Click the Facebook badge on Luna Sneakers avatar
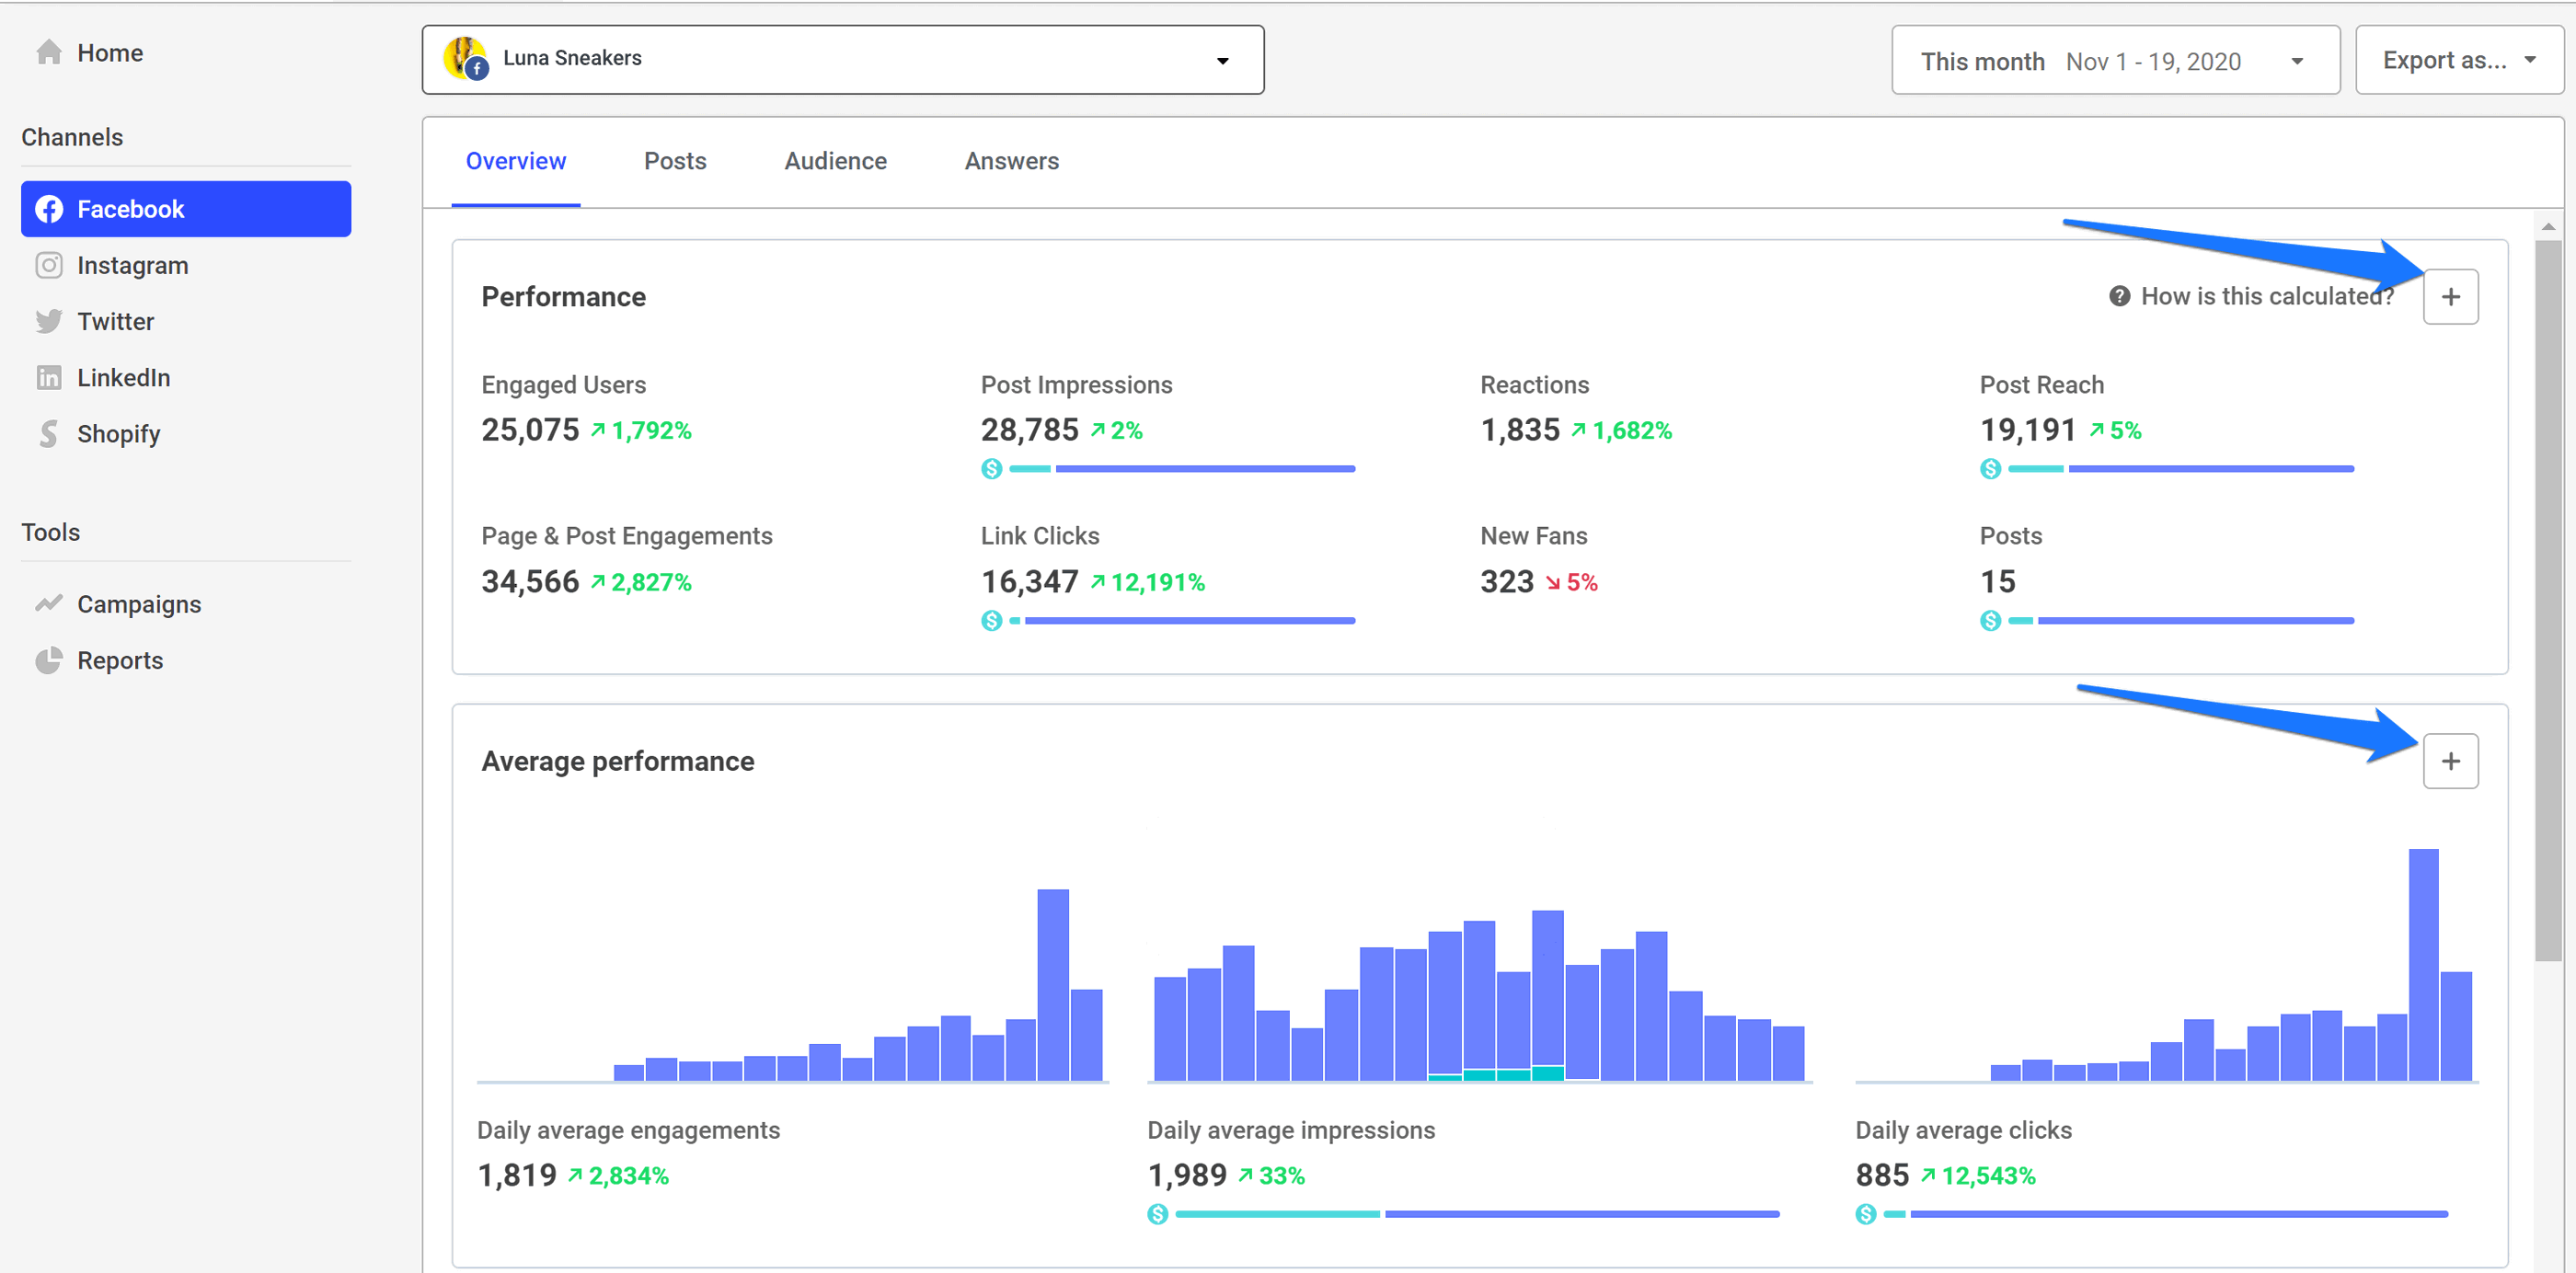The width and height of the screenshot is (2576, 1273). 477,70
